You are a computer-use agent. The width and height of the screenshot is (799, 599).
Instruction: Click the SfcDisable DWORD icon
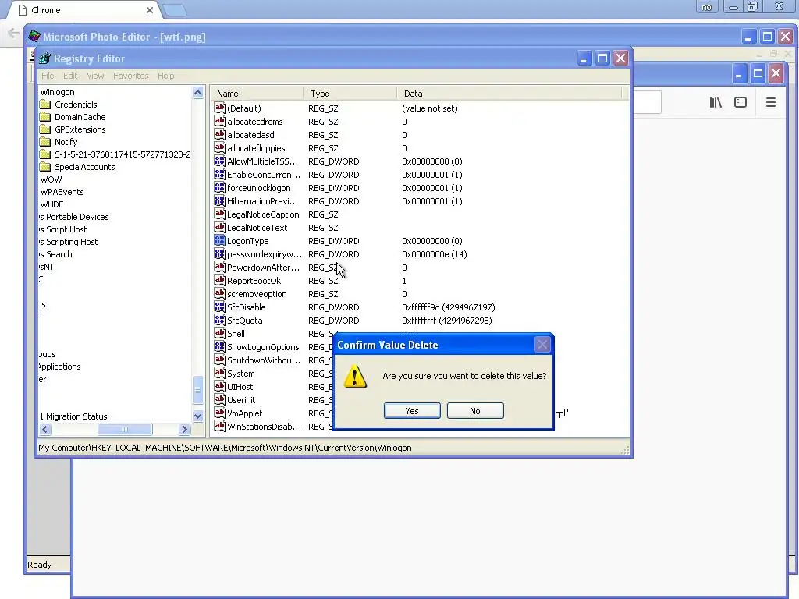click(x=219, y=306)
